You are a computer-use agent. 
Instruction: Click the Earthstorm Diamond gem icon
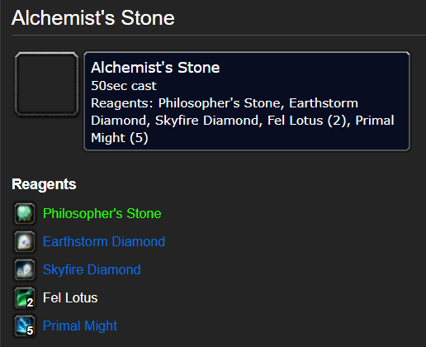pos(25,242)
